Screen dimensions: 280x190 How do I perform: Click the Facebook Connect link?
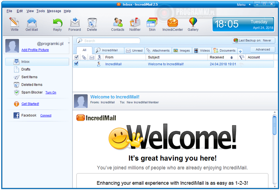coord(46,115)
